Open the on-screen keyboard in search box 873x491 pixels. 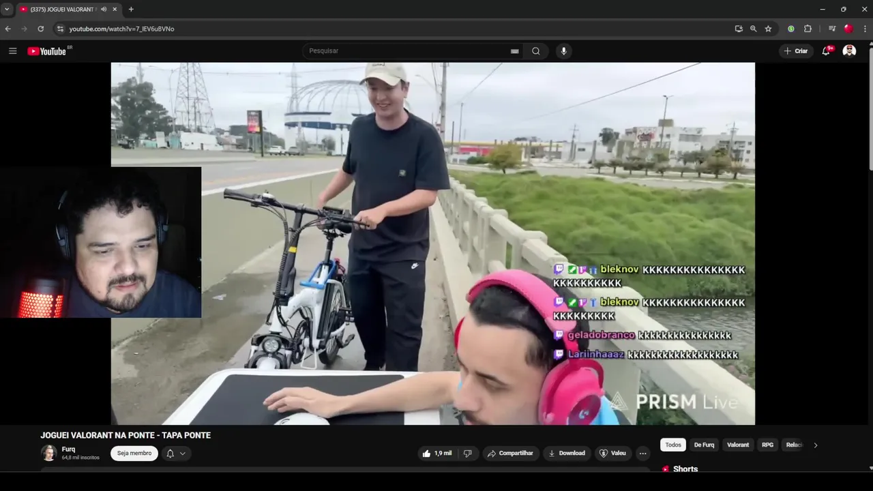[x=515, y=51]
